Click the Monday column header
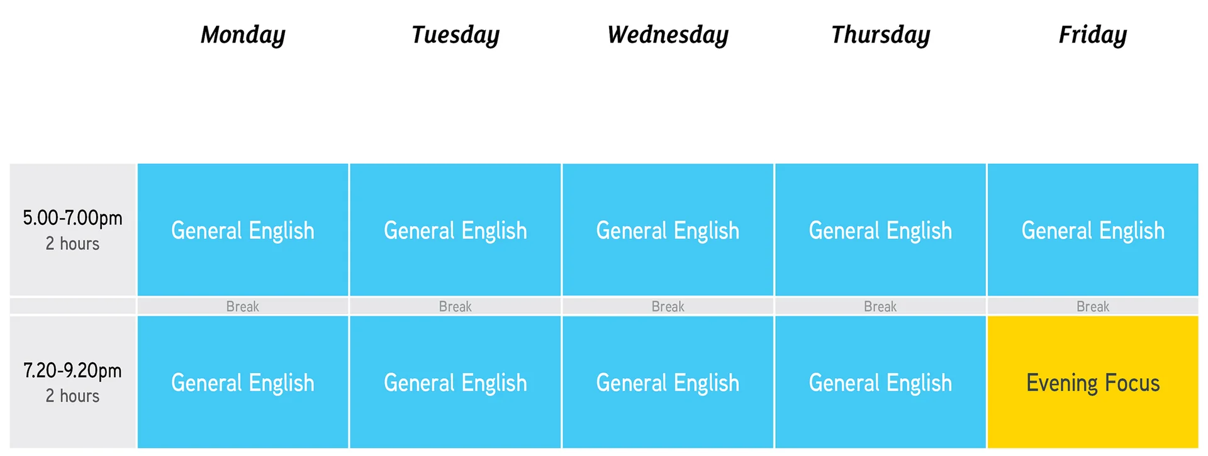 (243, 35)
